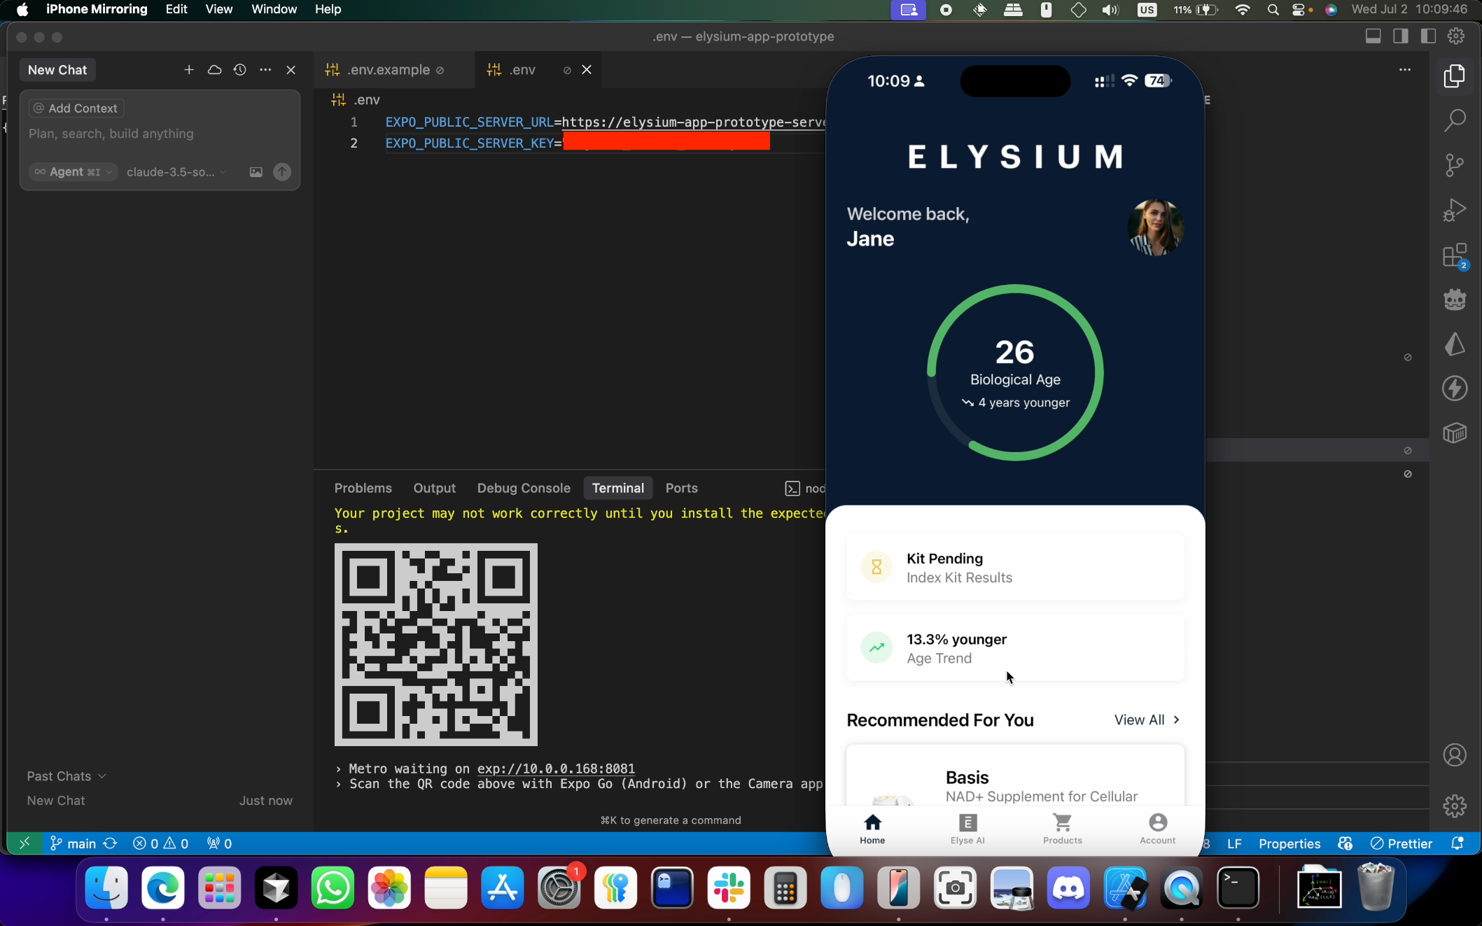Screen dimensions: 1482x926
Task: Close the chat panel
Action: tap(291, 70)
